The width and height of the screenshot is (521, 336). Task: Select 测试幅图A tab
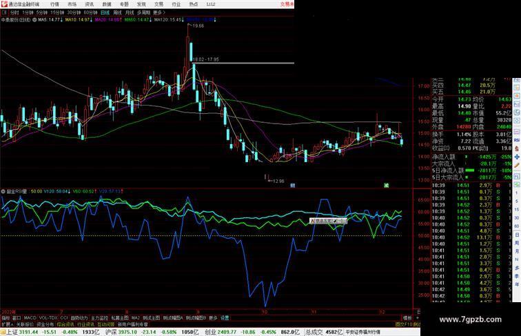tap(173, 318)
